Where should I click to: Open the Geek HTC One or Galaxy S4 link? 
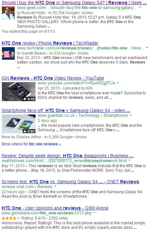(x=74, y=3)
